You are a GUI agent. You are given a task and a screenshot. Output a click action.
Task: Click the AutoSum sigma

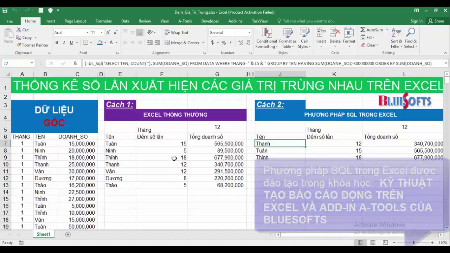click(363, 30)
